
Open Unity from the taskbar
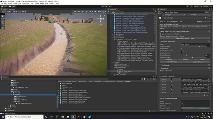pos(73,117)
